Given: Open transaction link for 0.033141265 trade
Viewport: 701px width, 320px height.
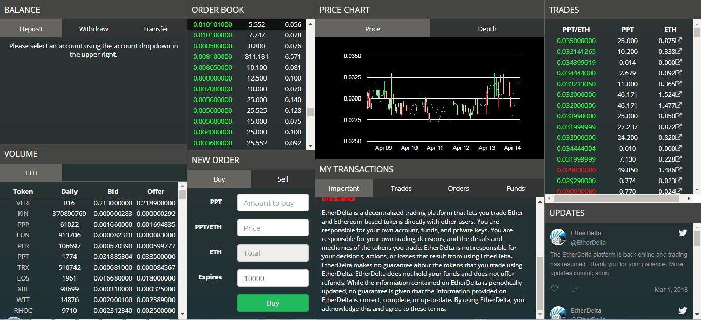Looking at the screenshot, I should pyautogui.click(x=679, y=51).
